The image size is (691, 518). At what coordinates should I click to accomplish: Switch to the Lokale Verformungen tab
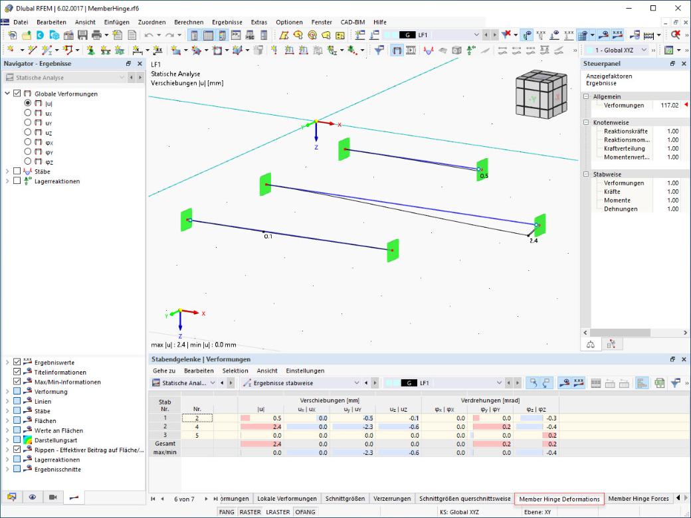pos(287,499)
